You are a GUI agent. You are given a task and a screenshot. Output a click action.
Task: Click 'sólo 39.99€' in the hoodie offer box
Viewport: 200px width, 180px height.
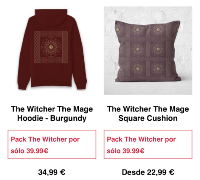coord(29,151)
